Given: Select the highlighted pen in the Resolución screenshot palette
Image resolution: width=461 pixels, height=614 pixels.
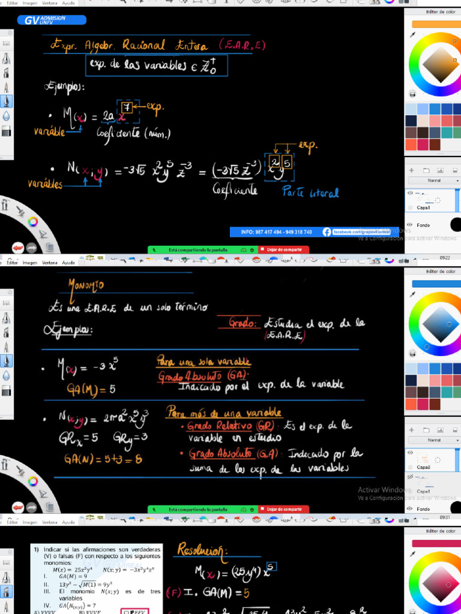Looking at the screenshot, I should coord(6,591).
